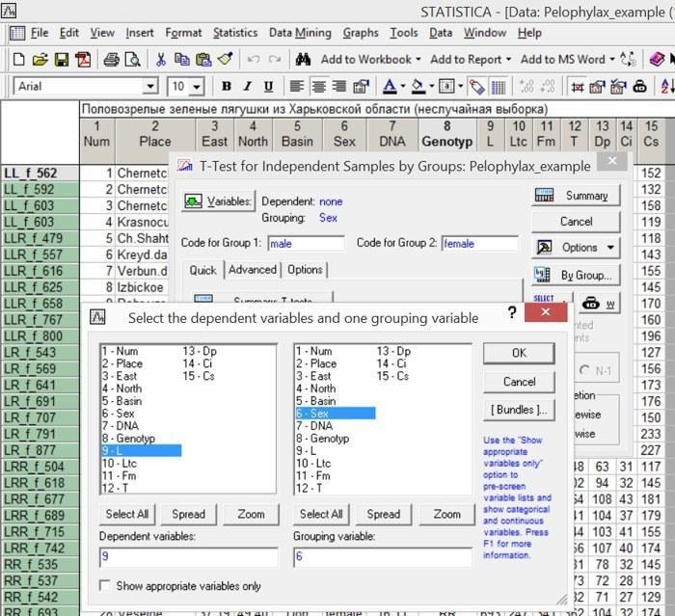Align text left
The image size is (675, 616).
pyautogui.click(x=297, y=87)
